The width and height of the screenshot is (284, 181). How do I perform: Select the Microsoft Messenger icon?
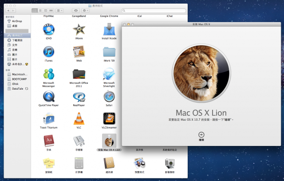(x=48, y=74)
